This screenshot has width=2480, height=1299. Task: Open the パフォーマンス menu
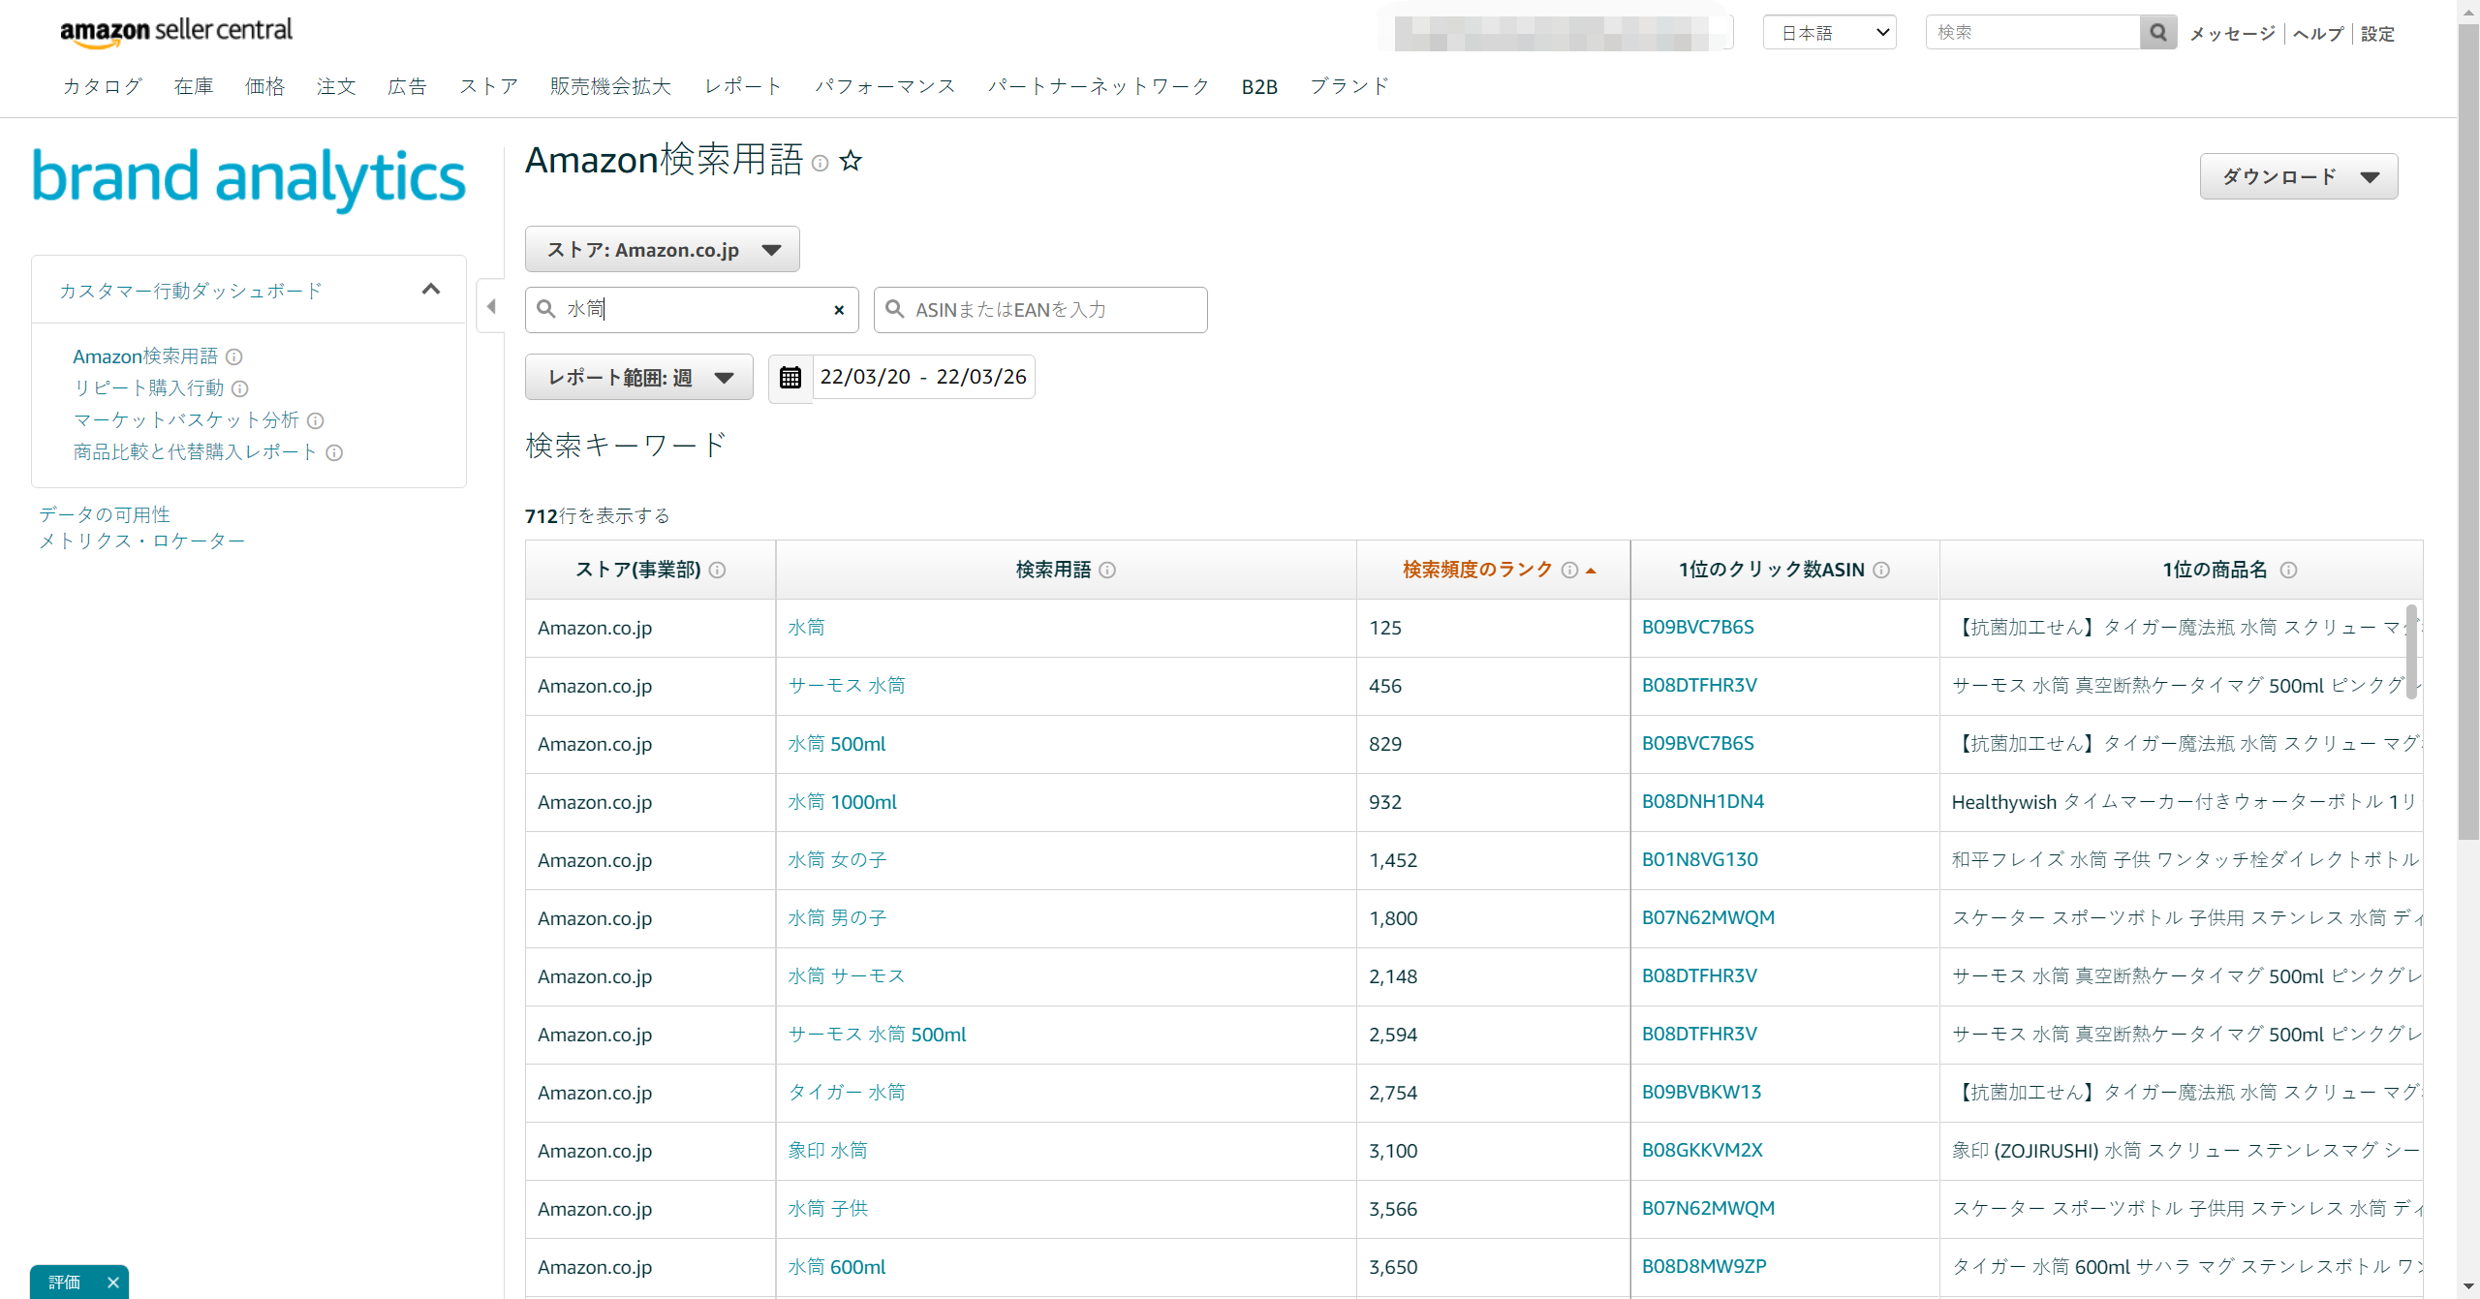[884, 86]
